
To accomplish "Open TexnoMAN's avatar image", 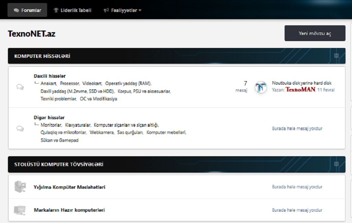I will 261,87.
